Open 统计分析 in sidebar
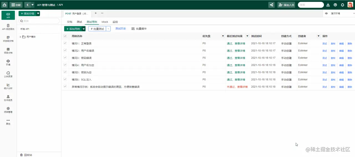This screenshot has height=157, width=355. point(8,86)
